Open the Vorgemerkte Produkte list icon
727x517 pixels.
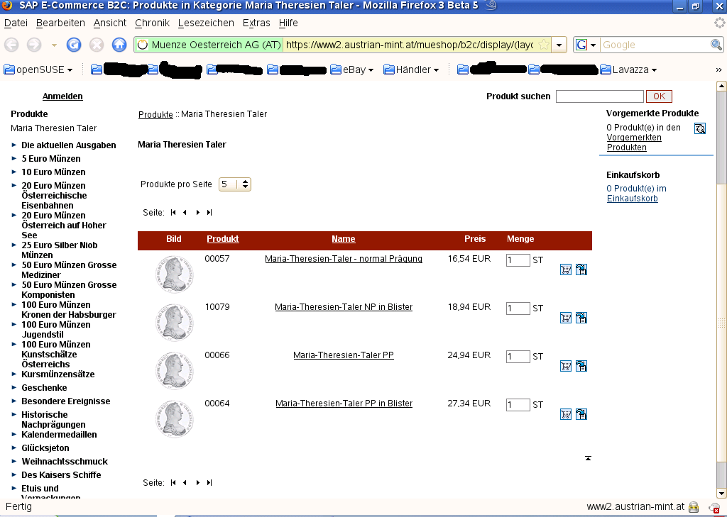point(699,128)
